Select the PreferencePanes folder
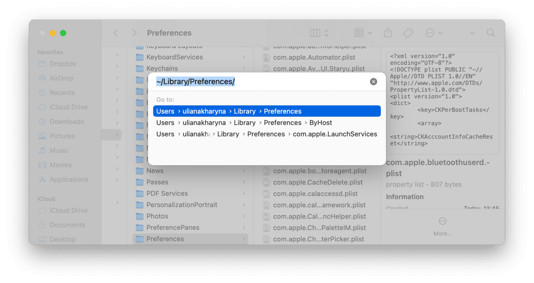The width and height of the screenshot is (534, 283). (x=190, y=228)
